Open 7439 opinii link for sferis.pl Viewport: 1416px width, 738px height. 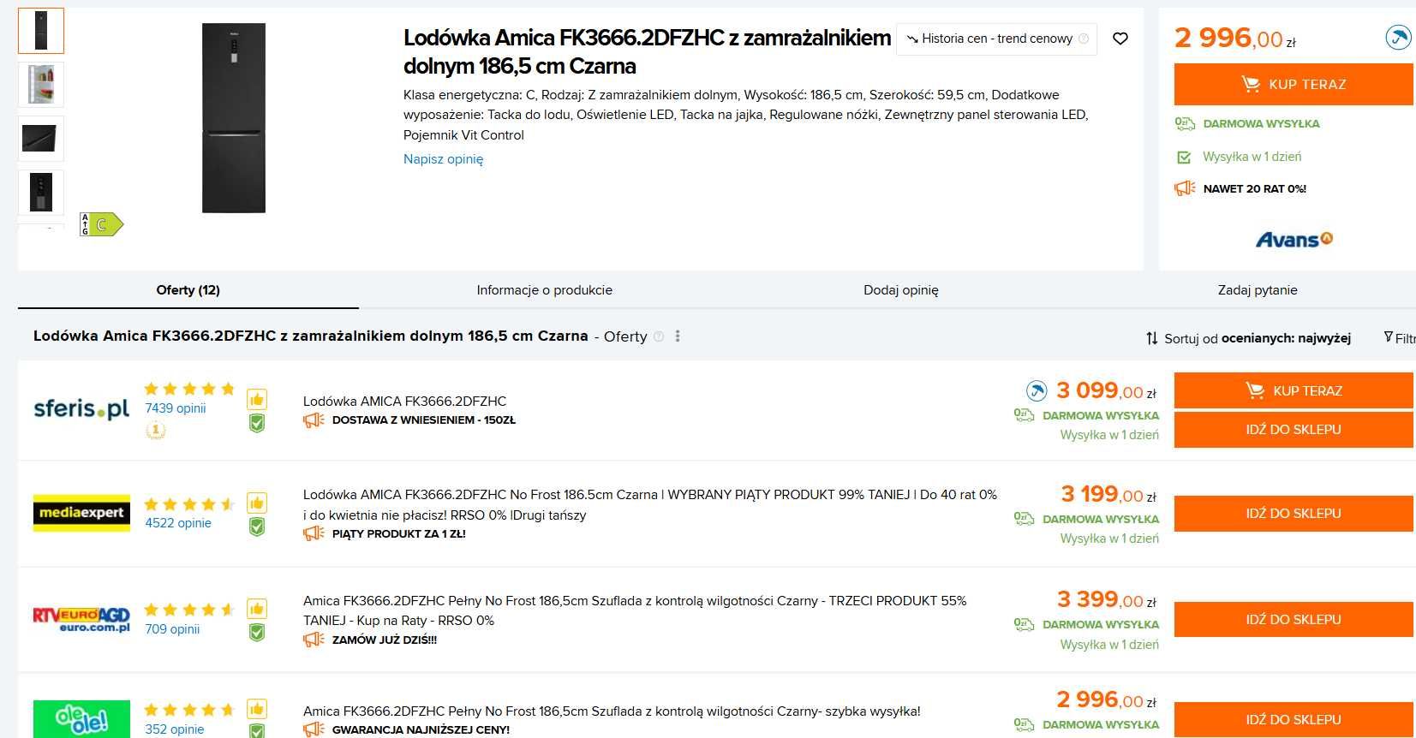click(176, 408)
